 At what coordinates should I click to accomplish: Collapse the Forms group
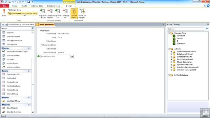[29, 71]
